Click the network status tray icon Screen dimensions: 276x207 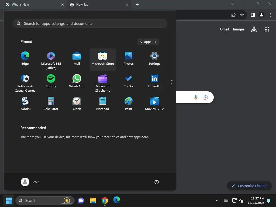pos(234,201)
